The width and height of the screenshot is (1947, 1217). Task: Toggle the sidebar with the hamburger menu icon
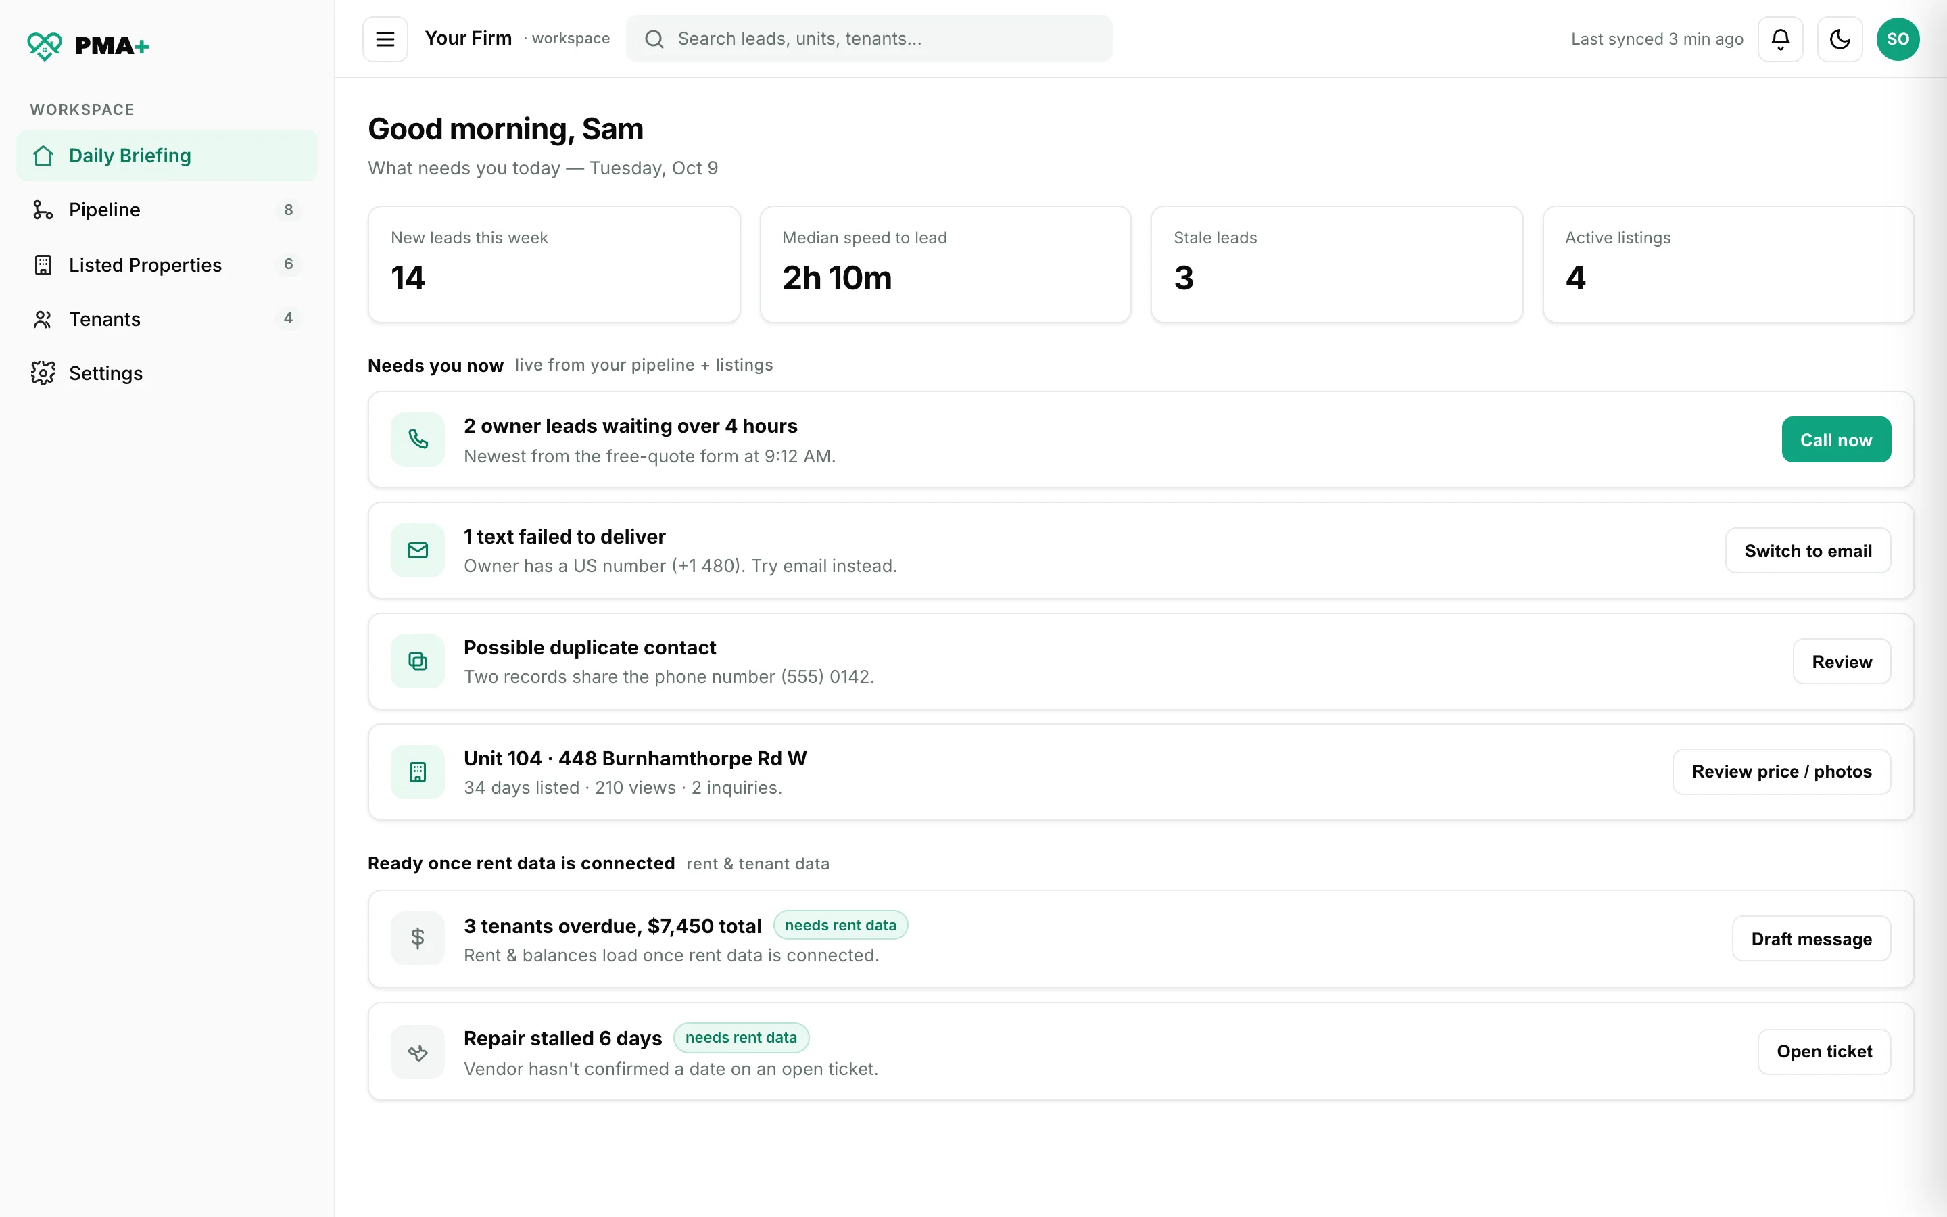coord(385,39)
